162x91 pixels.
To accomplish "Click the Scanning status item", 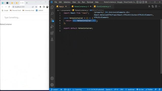I will coord(77,89).
